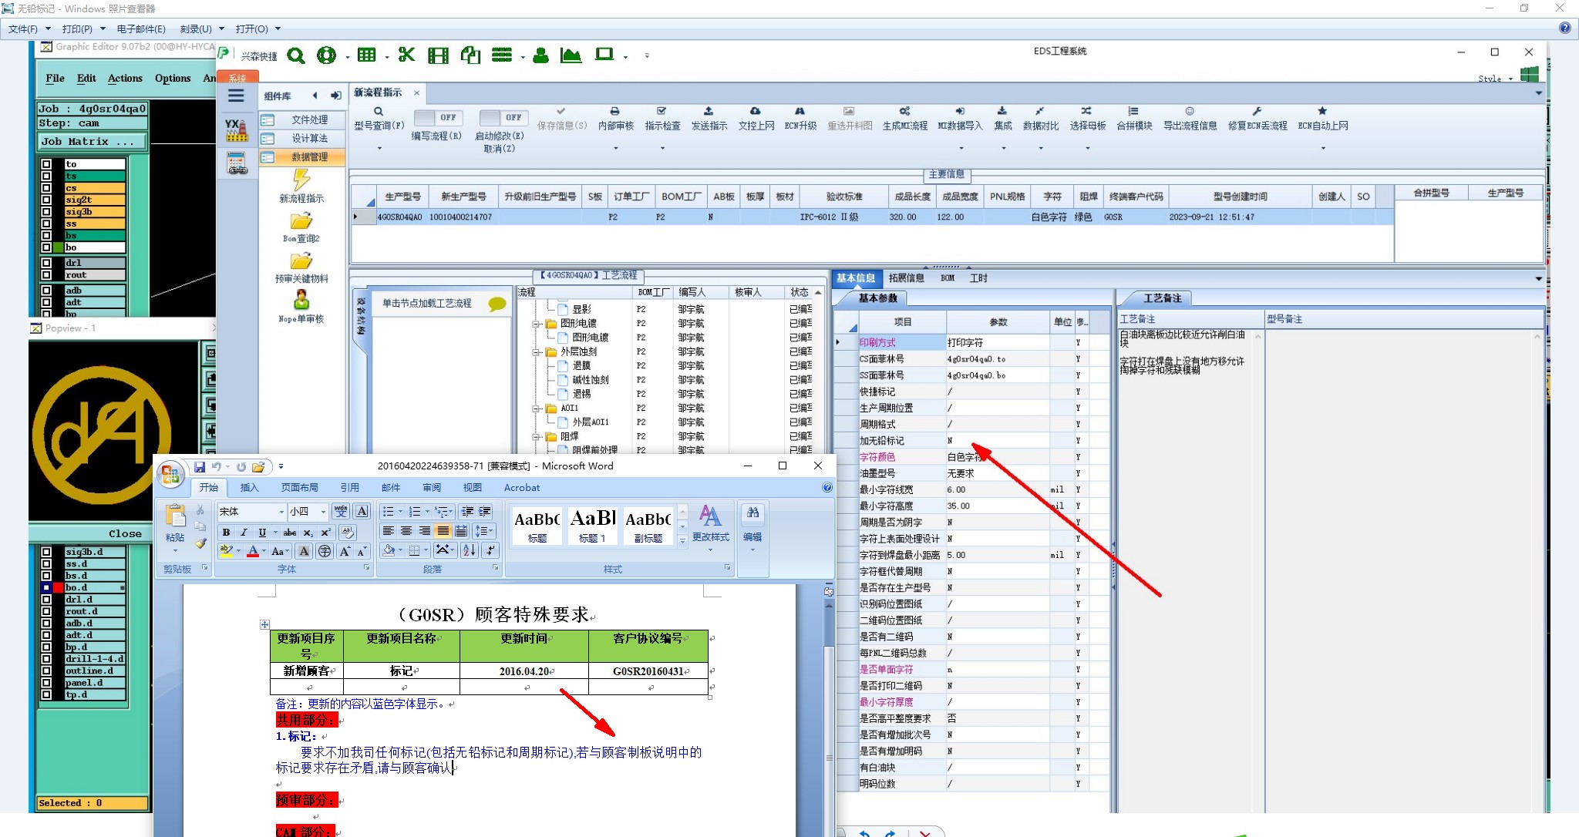Click the green magnifier search icon
The image size is (1579, 837).
pyautogui.click(x=296, y=55)
